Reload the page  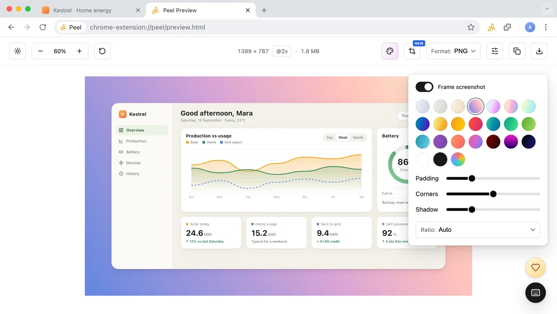pyautogui.click(x=43, y=27)
